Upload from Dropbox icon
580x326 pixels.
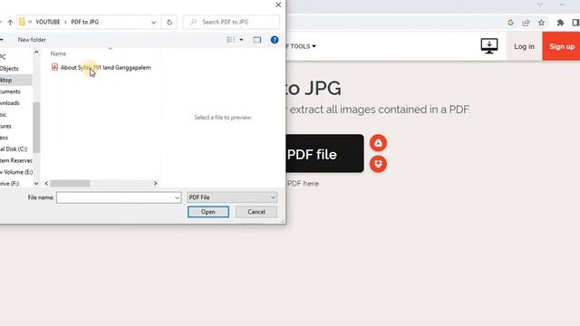point(378,164)
